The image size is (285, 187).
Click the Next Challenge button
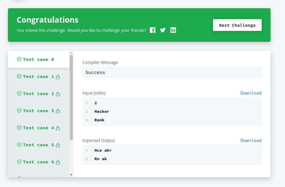click(x=237, y=25)
